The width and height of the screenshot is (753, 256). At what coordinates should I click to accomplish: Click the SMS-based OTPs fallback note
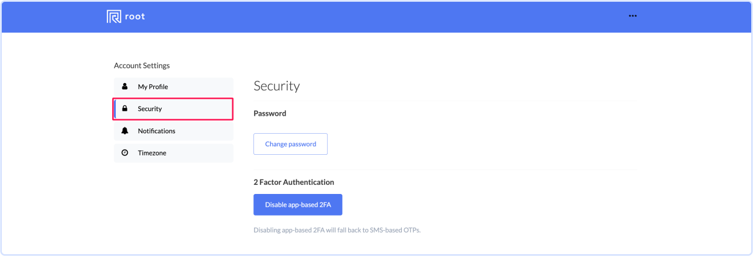coord(337,230)
